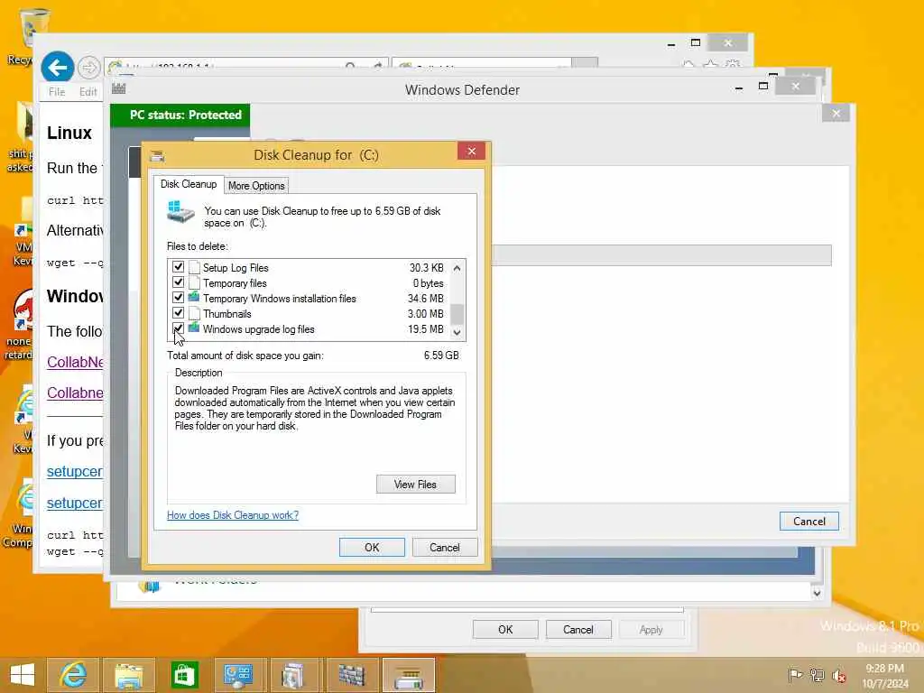Viewport: 924px width, 693px height.
Task: Click the files list scrollbar thumb
Action: pos(457,314)
